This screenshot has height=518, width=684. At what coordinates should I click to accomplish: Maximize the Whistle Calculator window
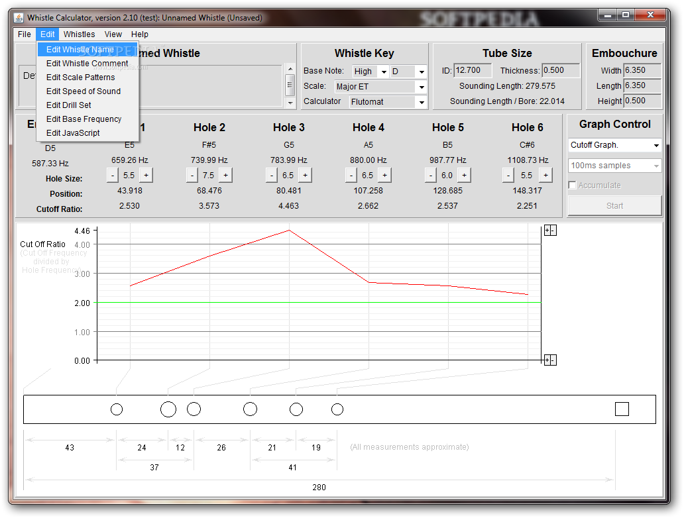(626, 15)
